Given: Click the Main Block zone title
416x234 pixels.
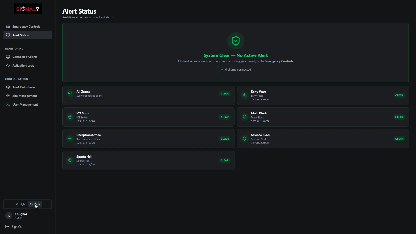Looking at the screenshot, I should point(259,113).
